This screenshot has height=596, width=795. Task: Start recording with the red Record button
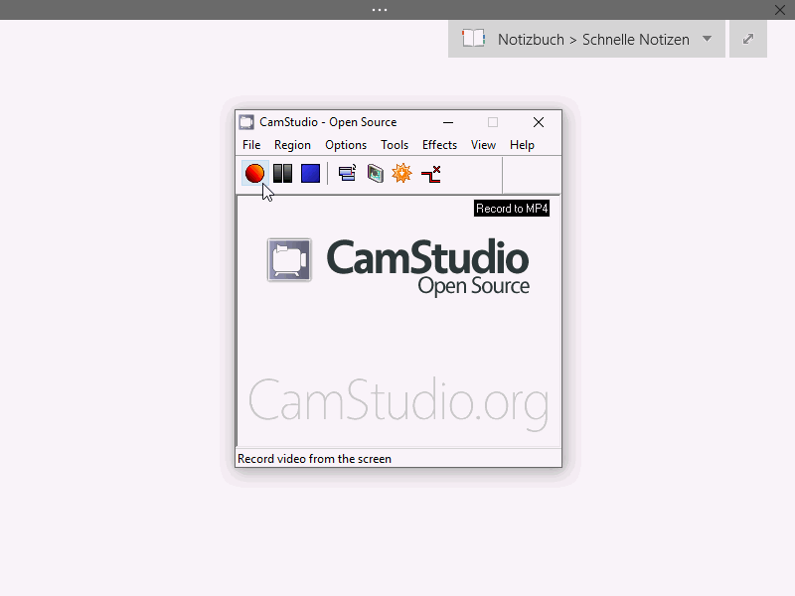(x=254, y=174)
